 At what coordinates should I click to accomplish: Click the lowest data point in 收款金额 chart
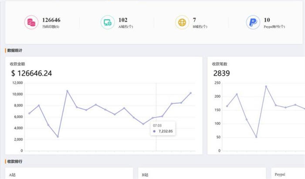58,136
